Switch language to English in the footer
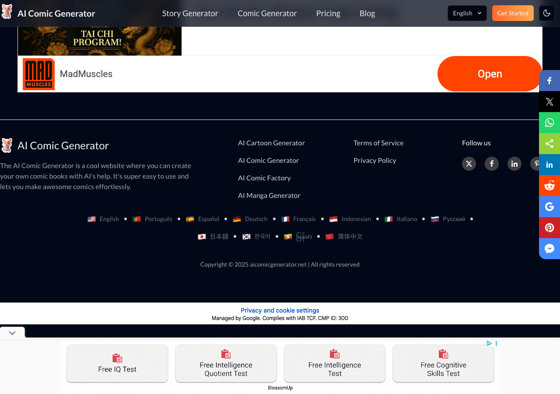This screenshot has height=394, width=560. pyautogui.click(x=109, y=219)
